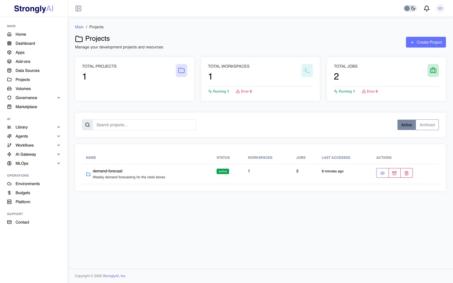Follow the Main breadcrumb link
This screenshot has width=453, height=283.
pyautogui.click(x=79, y=27)
